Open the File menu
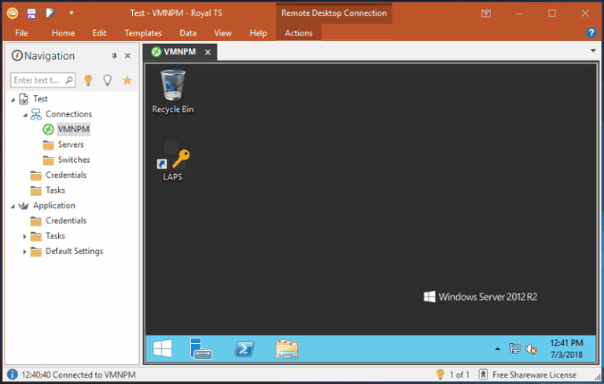 point(21,33)
